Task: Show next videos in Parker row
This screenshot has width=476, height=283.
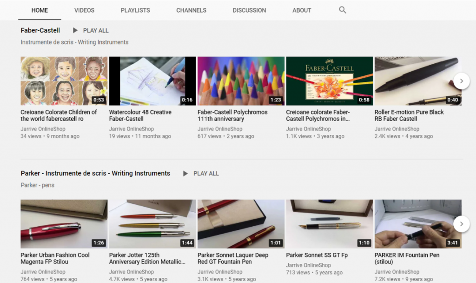Action: click(462, 224)
